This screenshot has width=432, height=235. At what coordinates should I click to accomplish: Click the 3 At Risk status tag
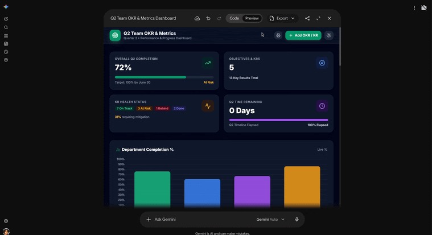[144, 109]
